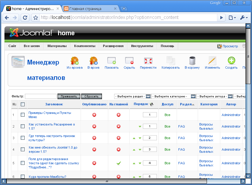This screenshot has width=252, height=185.
Task: Check the select-all checkbox in table header
Action: pos(23,104)
